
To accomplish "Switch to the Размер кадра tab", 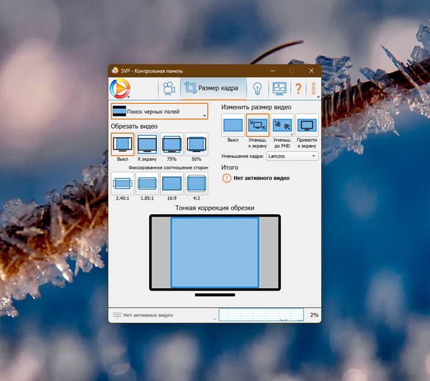I will 213,89.
